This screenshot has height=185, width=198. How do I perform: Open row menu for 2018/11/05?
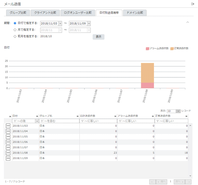[x=8, y=137]
